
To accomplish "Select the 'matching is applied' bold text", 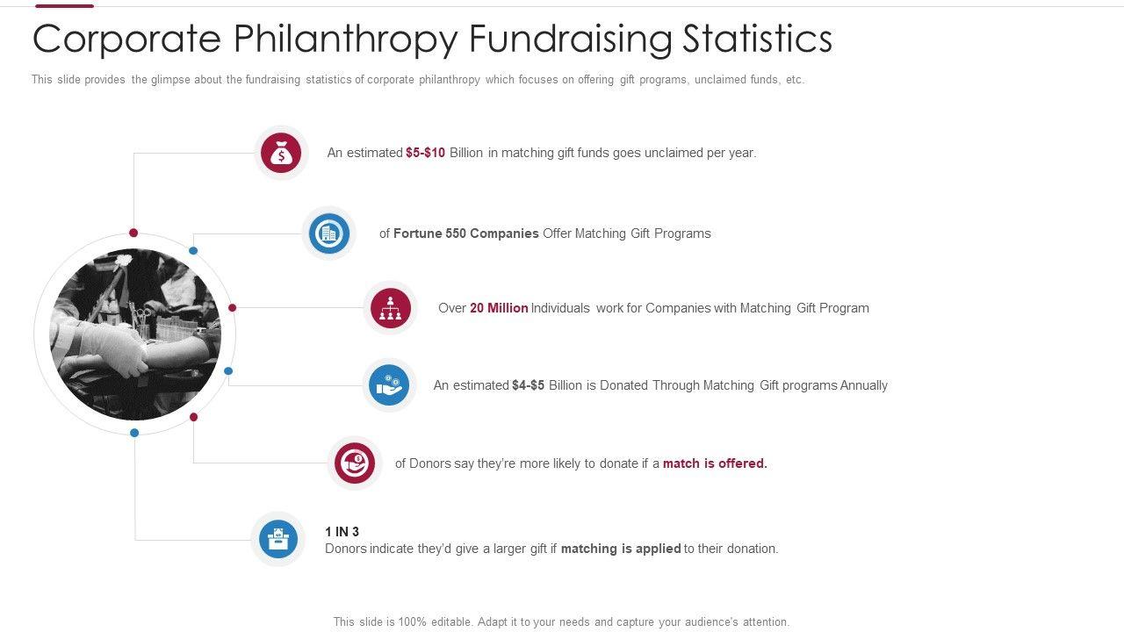I will click(621, 549).
